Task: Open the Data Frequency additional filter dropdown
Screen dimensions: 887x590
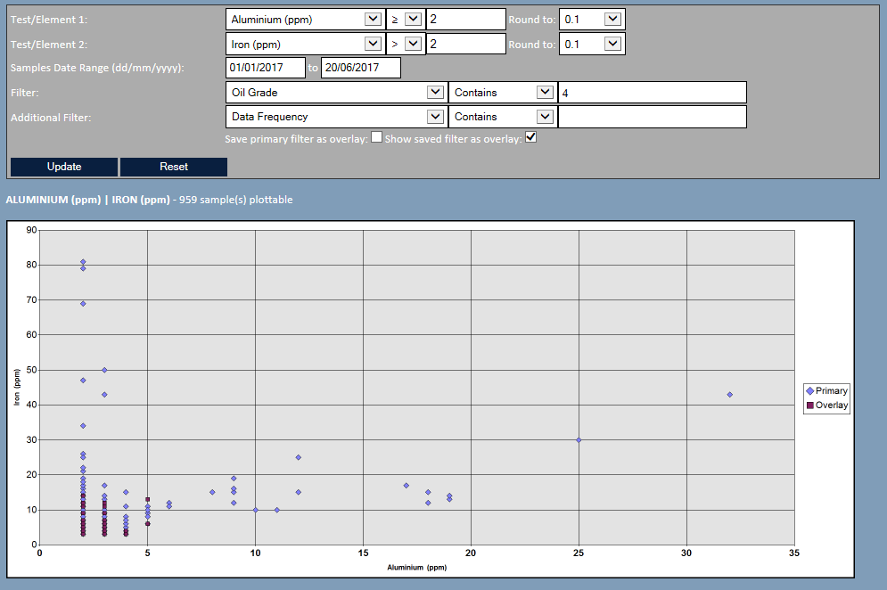Action: [x=336, y=117]
